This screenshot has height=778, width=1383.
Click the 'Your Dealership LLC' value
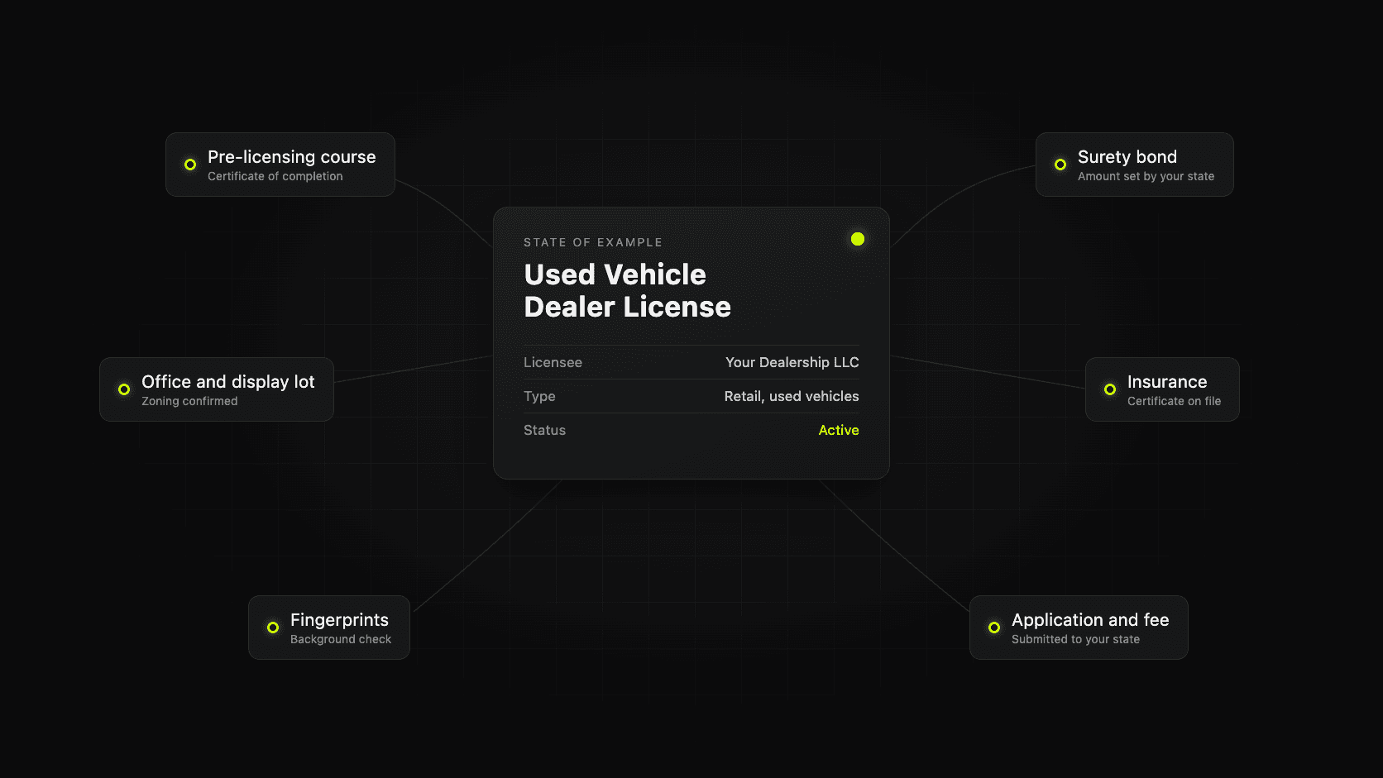coord(792,362)
